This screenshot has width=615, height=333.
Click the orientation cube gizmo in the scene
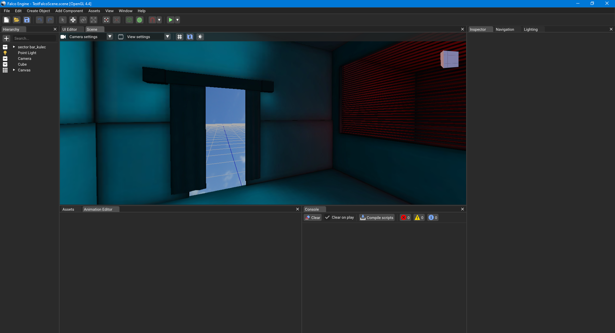(449, 59)
